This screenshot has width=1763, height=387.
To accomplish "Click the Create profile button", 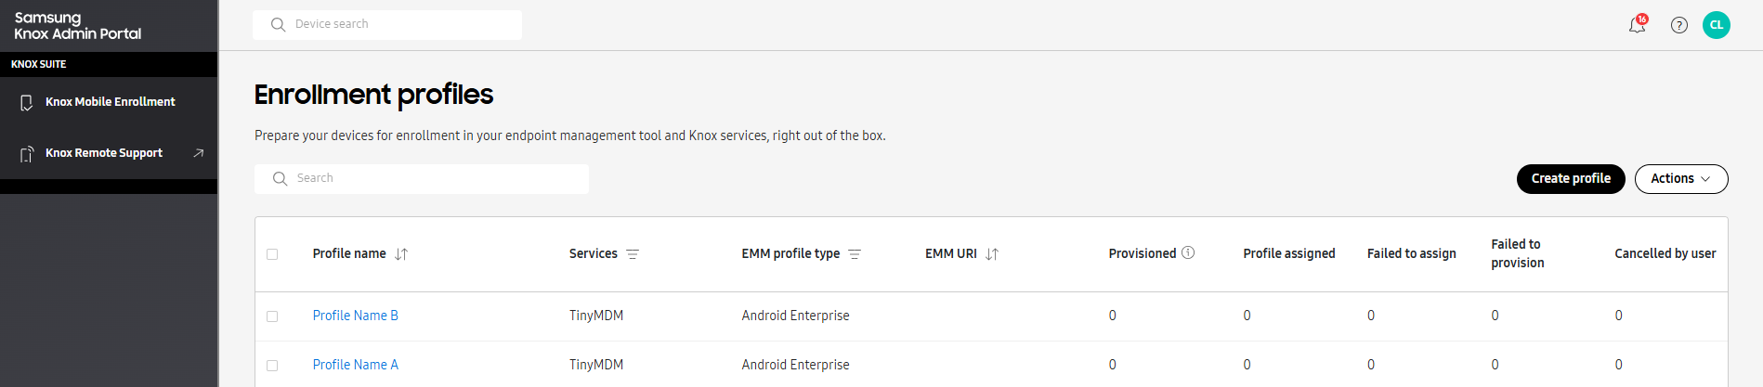I will click(1570, 179).
